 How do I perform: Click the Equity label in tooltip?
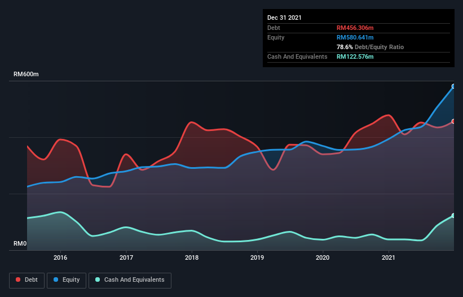click(276, 37)
